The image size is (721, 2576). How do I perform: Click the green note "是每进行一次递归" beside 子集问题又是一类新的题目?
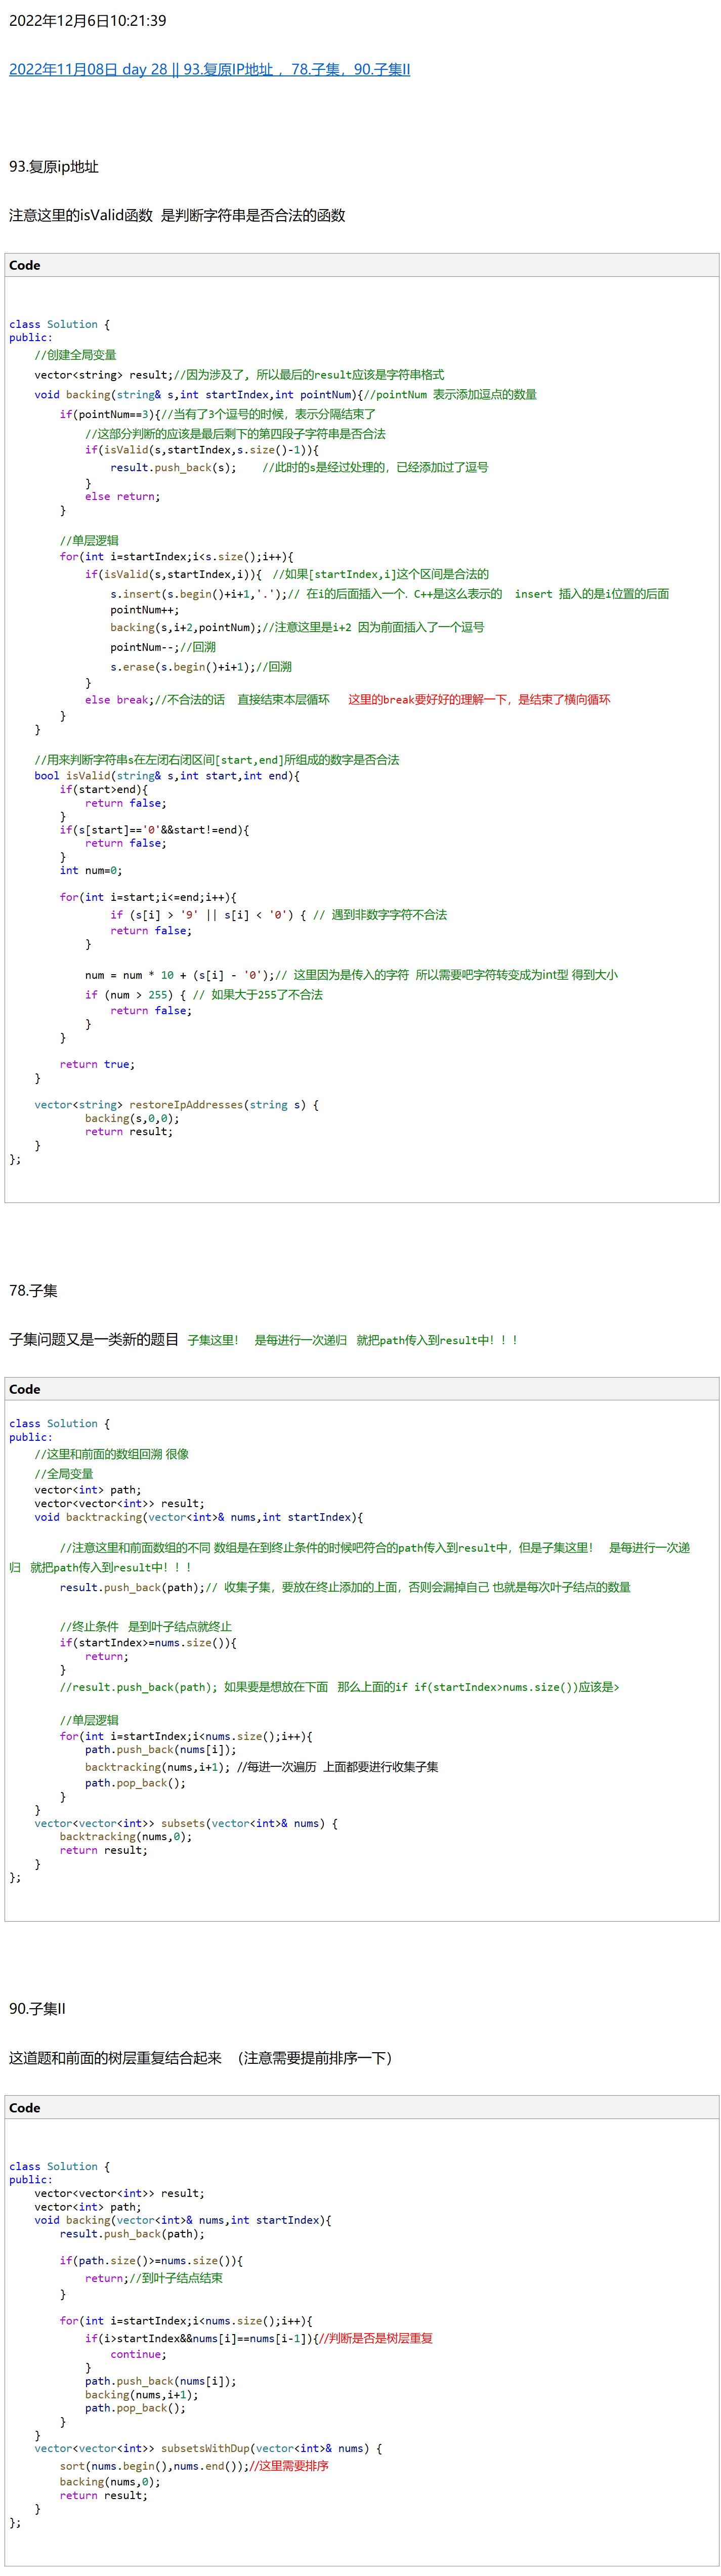(300, 1340)
